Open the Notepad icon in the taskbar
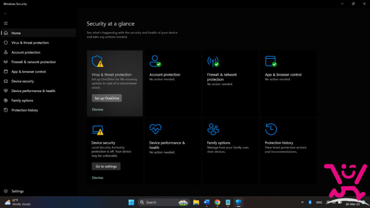The image size is (370, 208). (228, 202)
